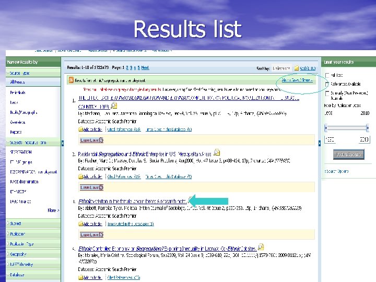Tick the Scholarly (Peer Reviewed) Journals checkbox

coord(327,93)
